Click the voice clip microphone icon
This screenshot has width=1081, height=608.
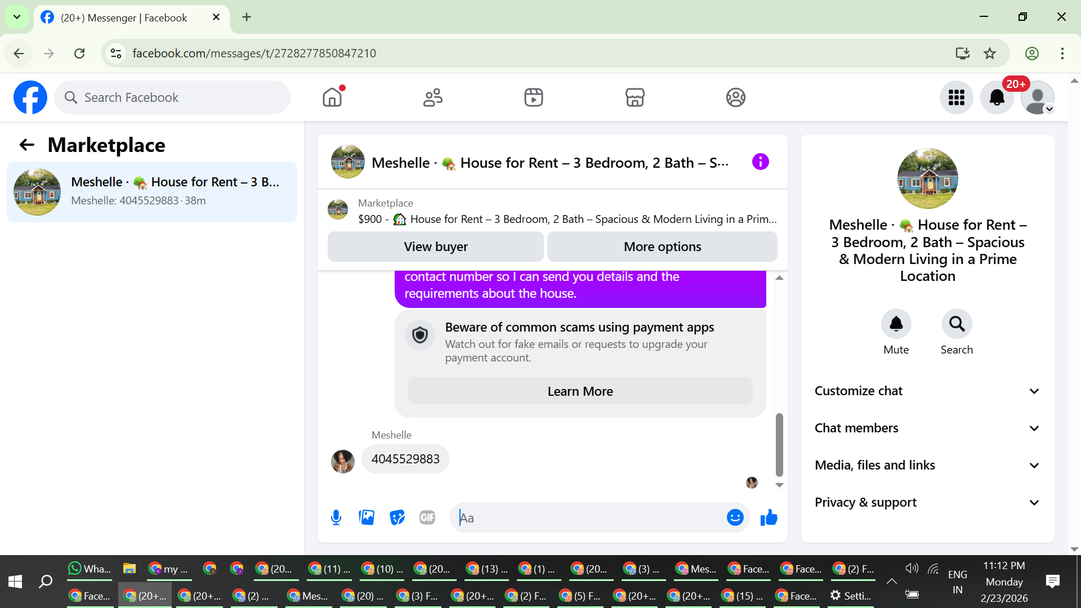point(336,517)
